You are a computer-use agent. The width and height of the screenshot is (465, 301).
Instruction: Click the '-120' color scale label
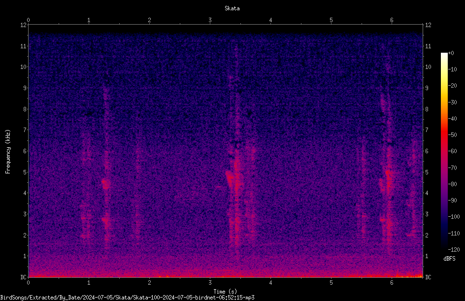[x=454, y=250]
